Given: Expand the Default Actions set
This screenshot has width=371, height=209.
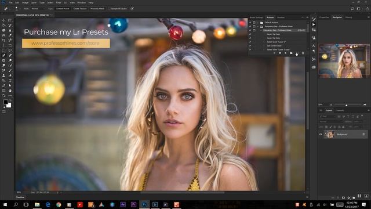Looking at the screenshot, I should pyautogui.click(x=258, y=23).
